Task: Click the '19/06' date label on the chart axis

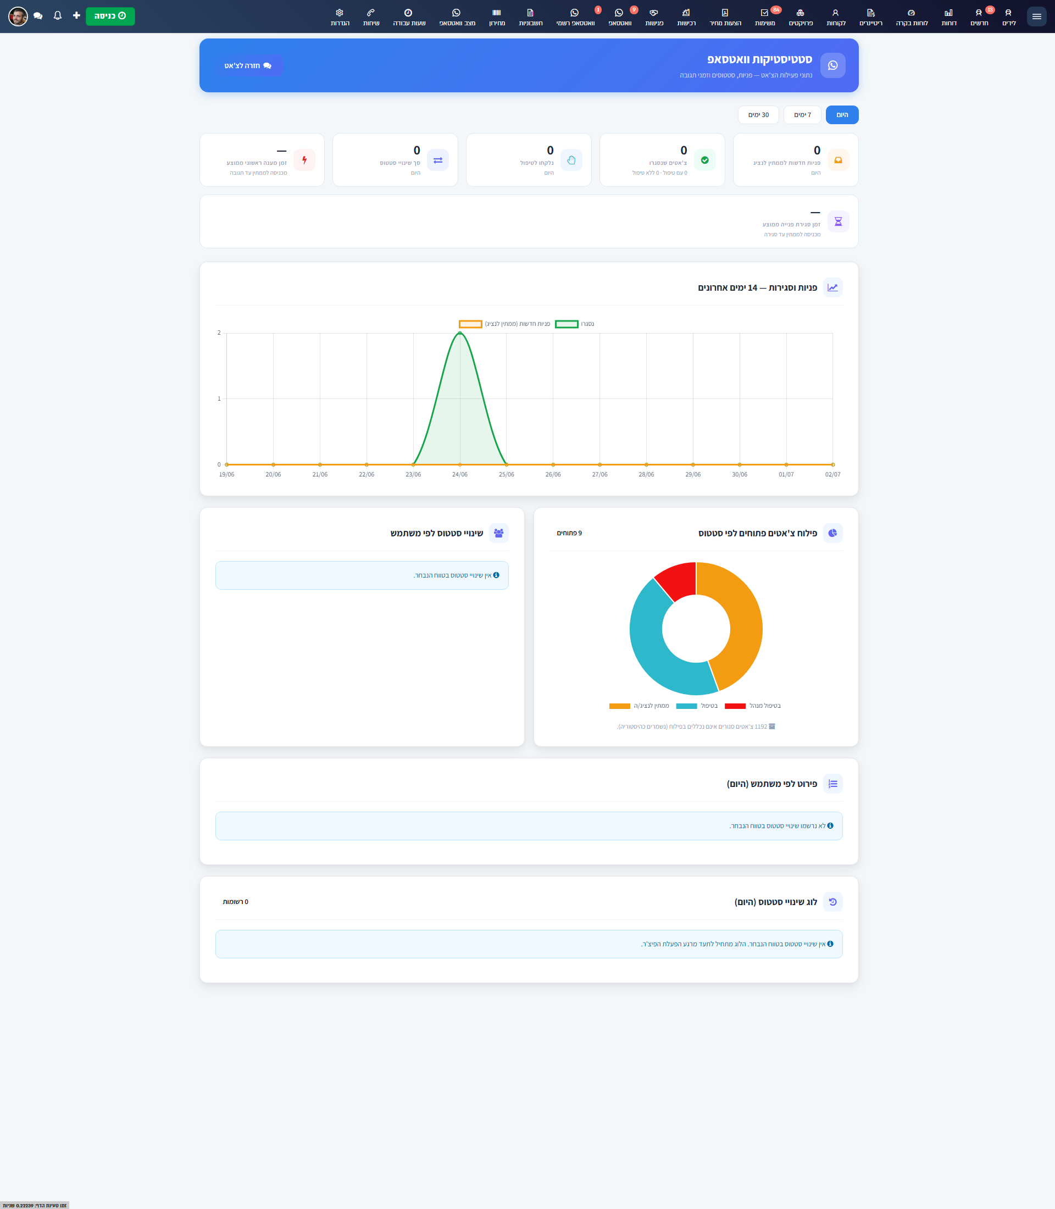Action: point(226,474)
